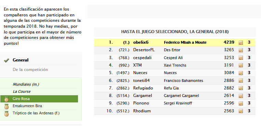The image size is (261, 128).
Task: Click the checkmark next to General
Action: (6, 60)
